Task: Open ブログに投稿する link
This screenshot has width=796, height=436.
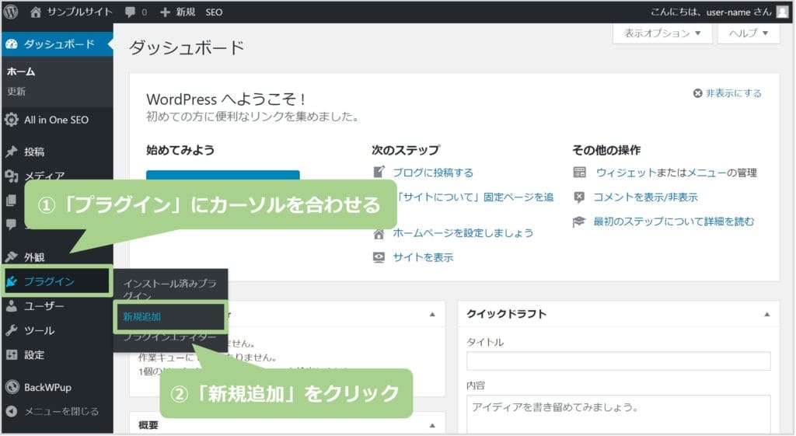Action: click(x=433, y=173)
